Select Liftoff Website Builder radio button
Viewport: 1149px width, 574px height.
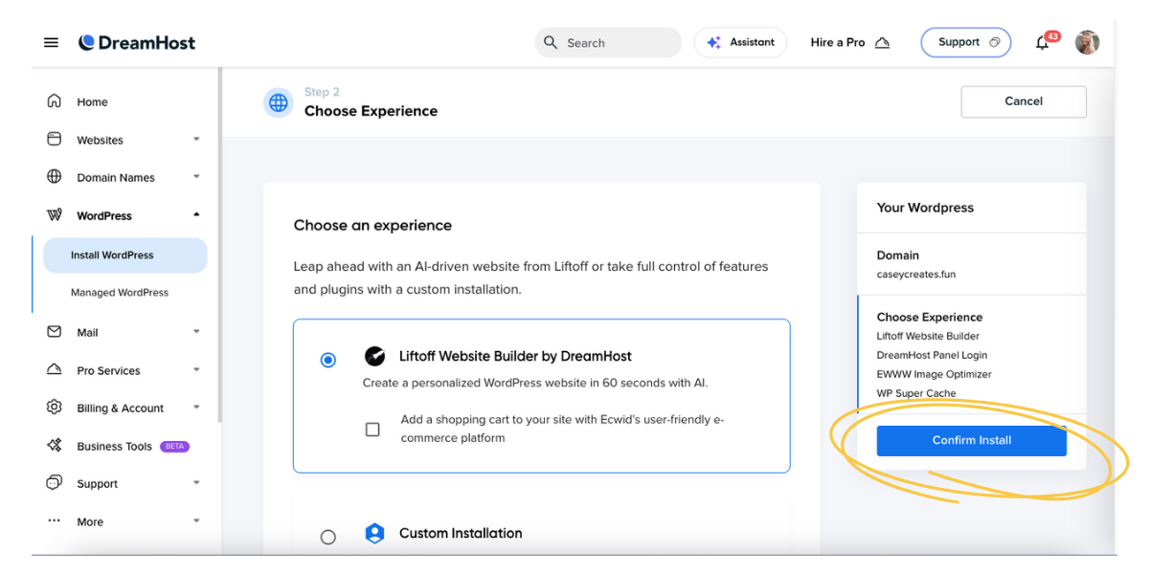[328, 361]
